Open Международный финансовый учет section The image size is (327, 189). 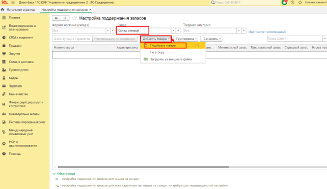(21, 132)
